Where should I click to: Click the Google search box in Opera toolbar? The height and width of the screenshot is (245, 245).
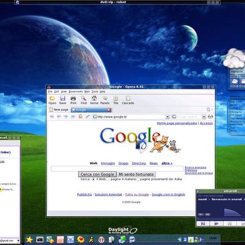pos(189,117)
